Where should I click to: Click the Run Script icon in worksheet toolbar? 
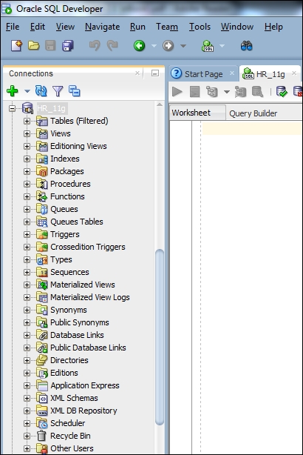coord(195,92)
